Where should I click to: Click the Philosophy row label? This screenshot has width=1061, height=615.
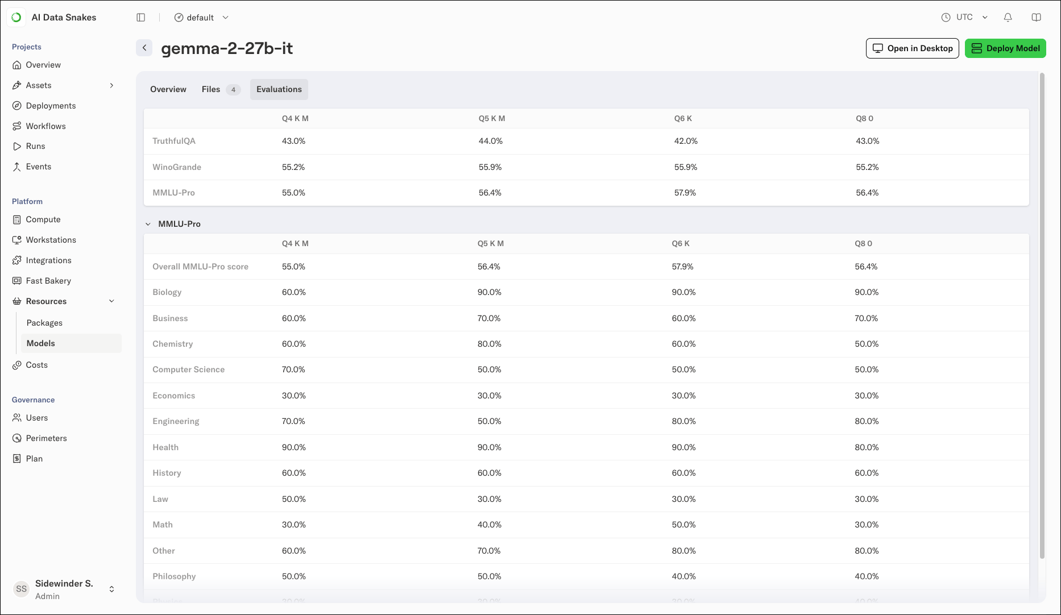point(174,576)
